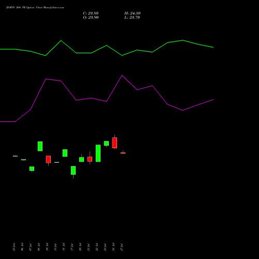Click the chart title text at top left
The height and width of the screenshot is (259, 259).
[35, 8]
